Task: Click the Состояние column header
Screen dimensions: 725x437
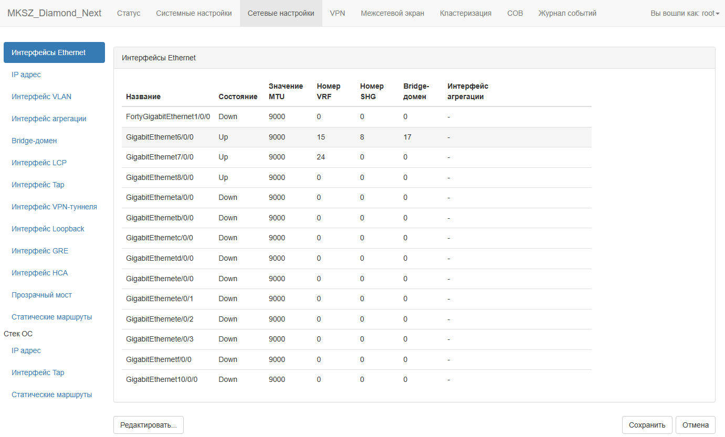Action: click(238, 97)
